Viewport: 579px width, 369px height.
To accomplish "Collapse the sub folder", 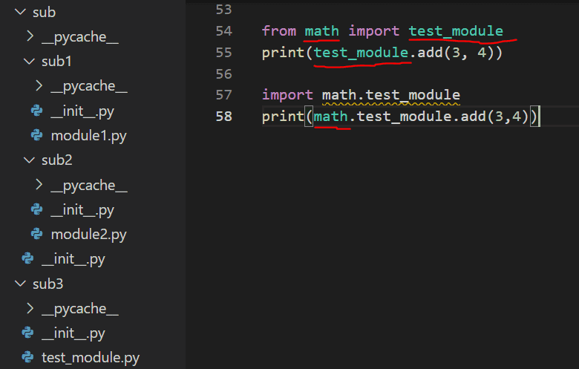I will coord(19,13).
